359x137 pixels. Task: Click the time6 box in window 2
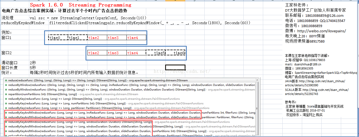(x=175, y=53)
